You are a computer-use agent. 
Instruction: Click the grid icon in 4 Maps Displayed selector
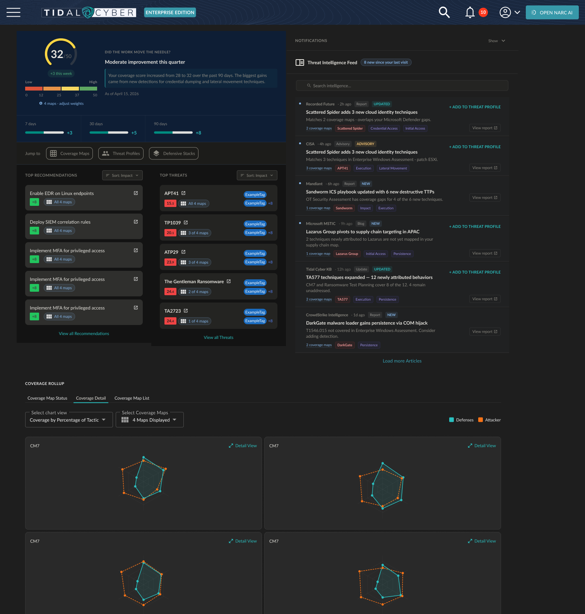point(125,420)
